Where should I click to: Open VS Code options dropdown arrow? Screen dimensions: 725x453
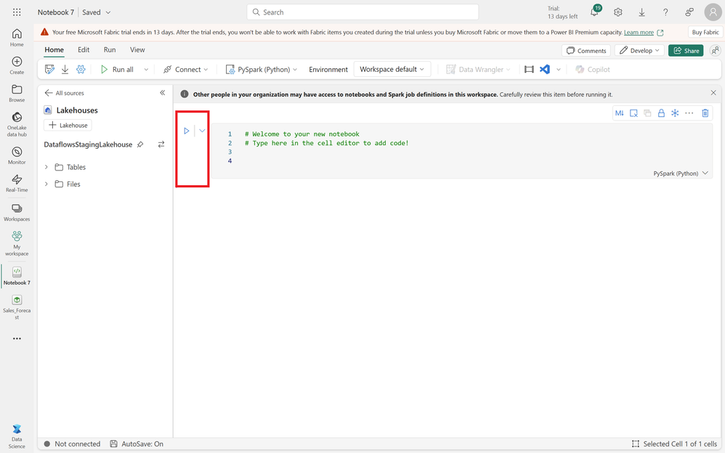point(559,70)
